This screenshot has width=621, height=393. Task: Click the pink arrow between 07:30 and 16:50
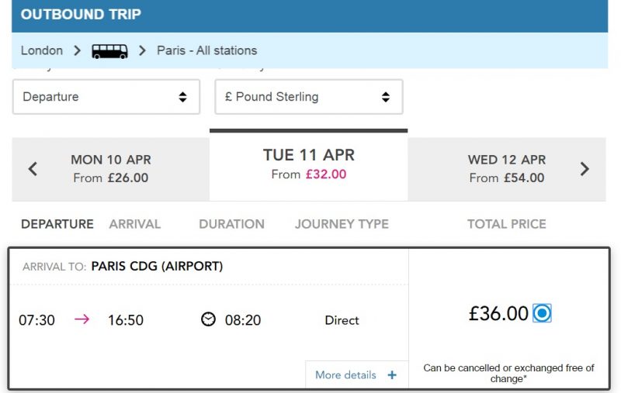(x=82, y=319)
